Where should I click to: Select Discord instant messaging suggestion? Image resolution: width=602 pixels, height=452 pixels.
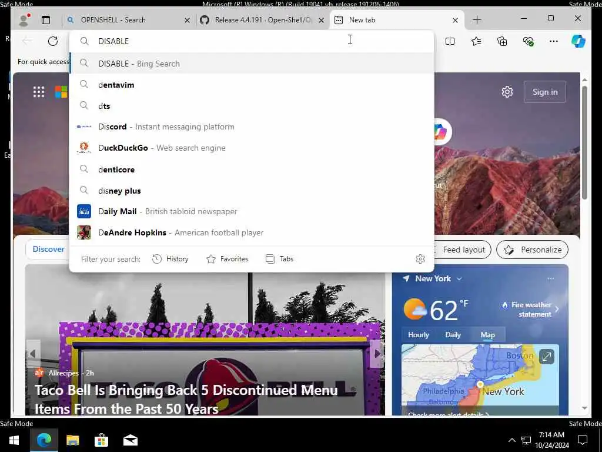click(252, 127)
